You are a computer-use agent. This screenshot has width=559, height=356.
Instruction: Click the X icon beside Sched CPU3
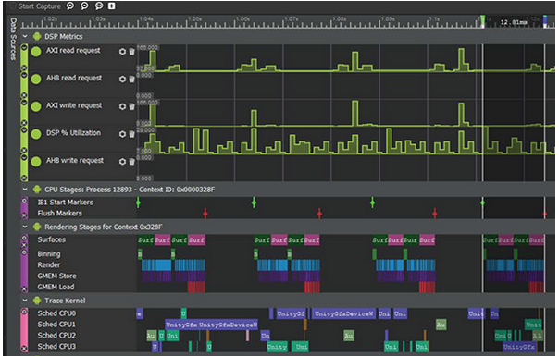pyautogui.click(x=24, y=349)
